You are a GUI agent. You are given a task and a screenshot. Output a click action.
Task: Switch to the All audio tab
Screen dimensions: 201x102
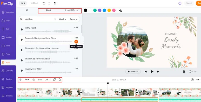(x=27, y=10)
